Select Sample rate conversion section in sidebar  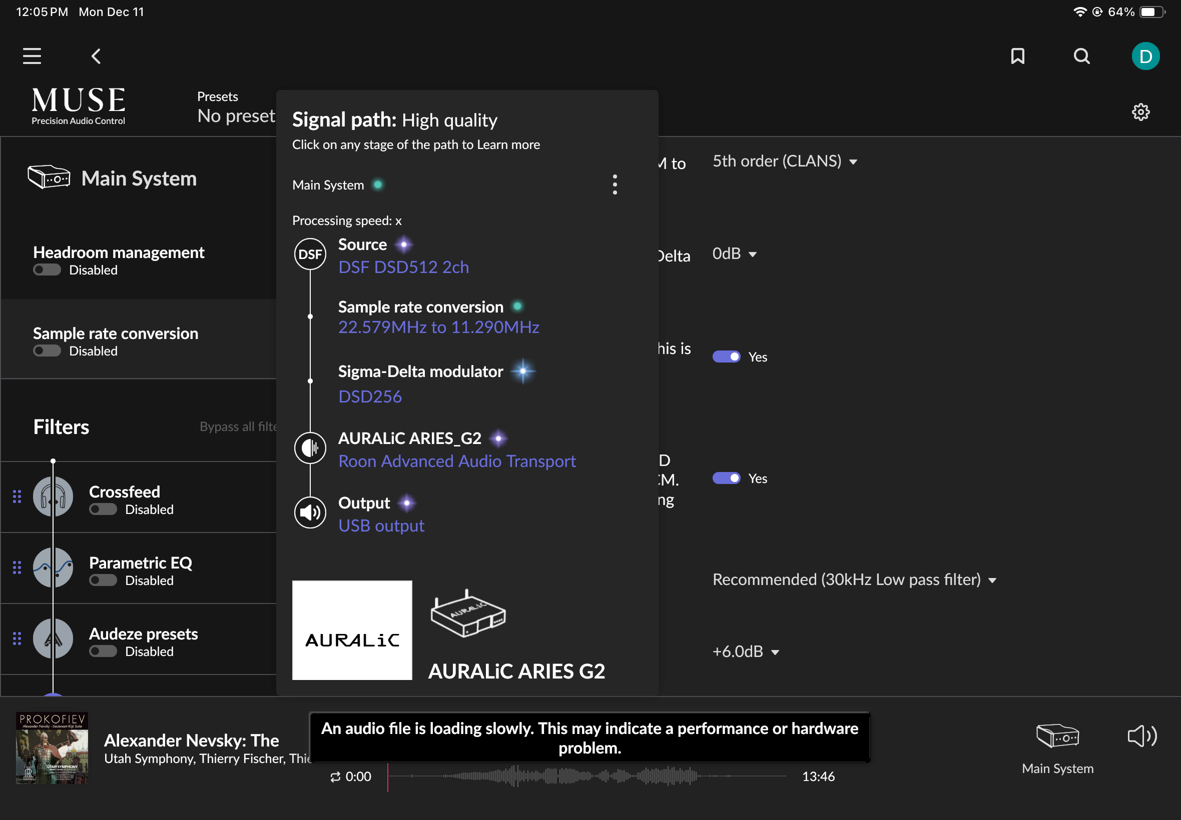pos(139,339)
